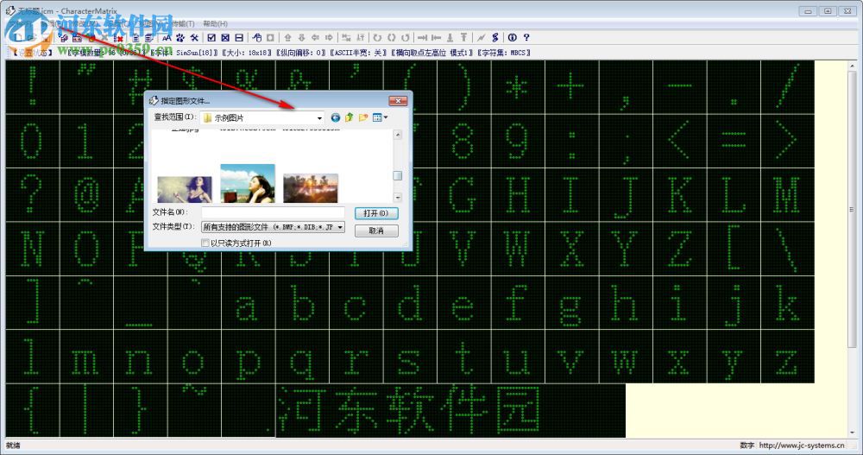The width and height of the screenshot is (863, 455).
Task: Click the 字符集: MBCS status text
Action: (504, 53)
